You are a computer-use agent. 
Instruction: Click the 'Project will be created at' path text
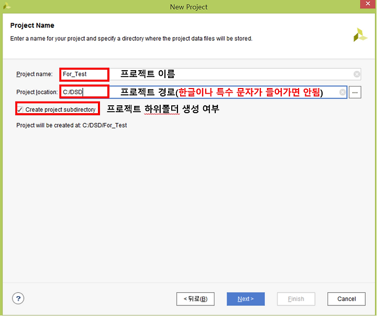pyautogui.click(x=71, y=125)
